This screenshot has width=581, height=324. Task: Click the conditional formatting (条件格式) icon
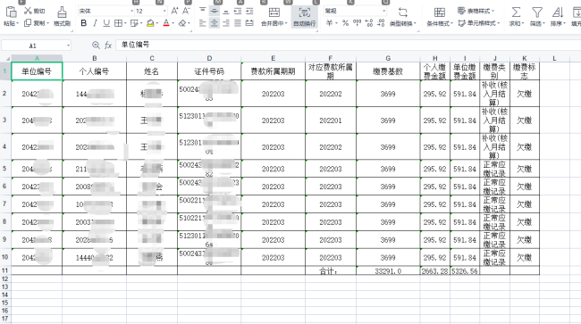(440, 12)
